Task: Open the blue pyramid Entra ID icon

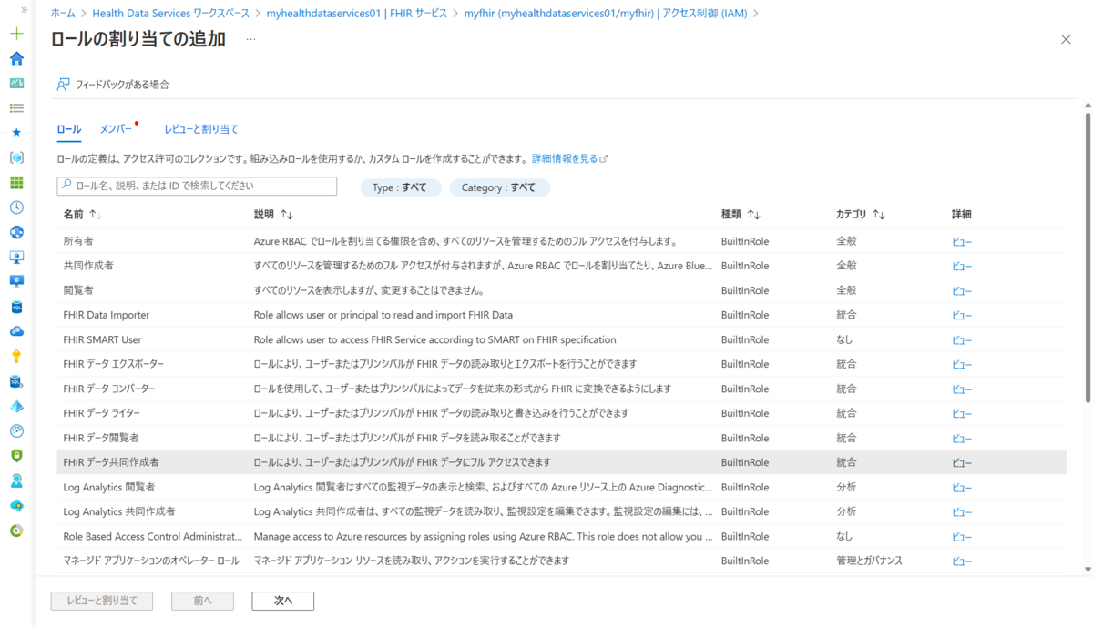Action: (16, 406)
